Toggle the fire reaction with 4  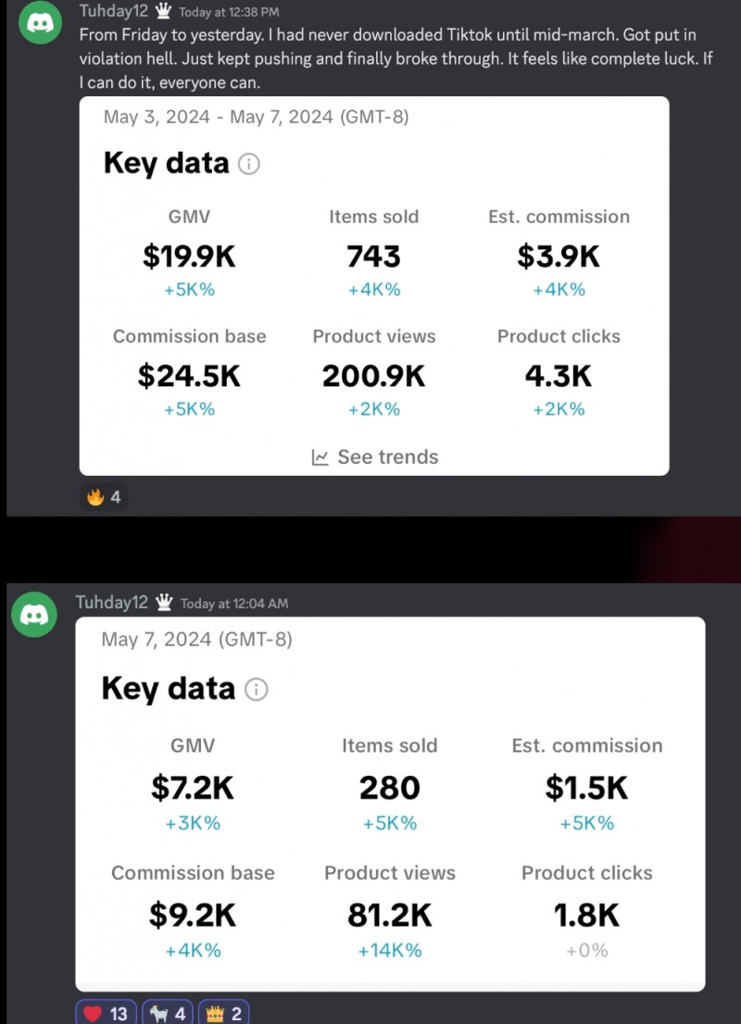(x=104, y=497)
